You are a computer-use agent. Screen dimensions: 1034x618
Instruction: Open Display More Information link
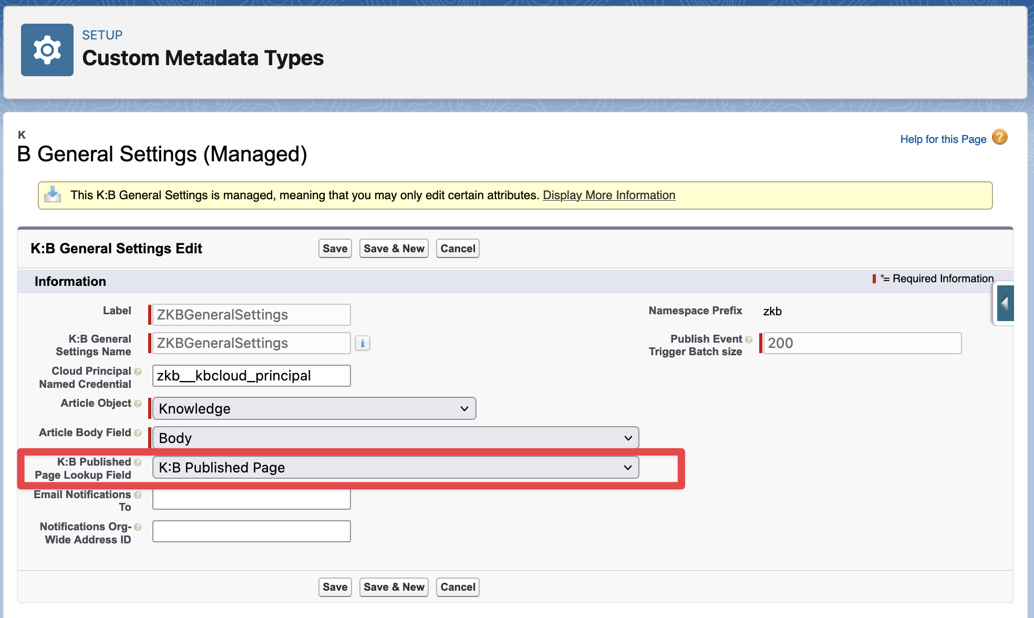[x=608, y=195]
